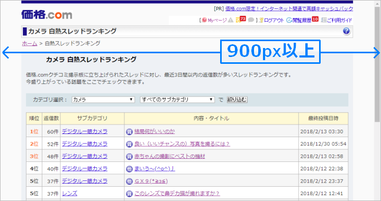Click デジタル一眼カメラ link in 37件 5位 row
381x201 pixels.
(x=85, y=181)
